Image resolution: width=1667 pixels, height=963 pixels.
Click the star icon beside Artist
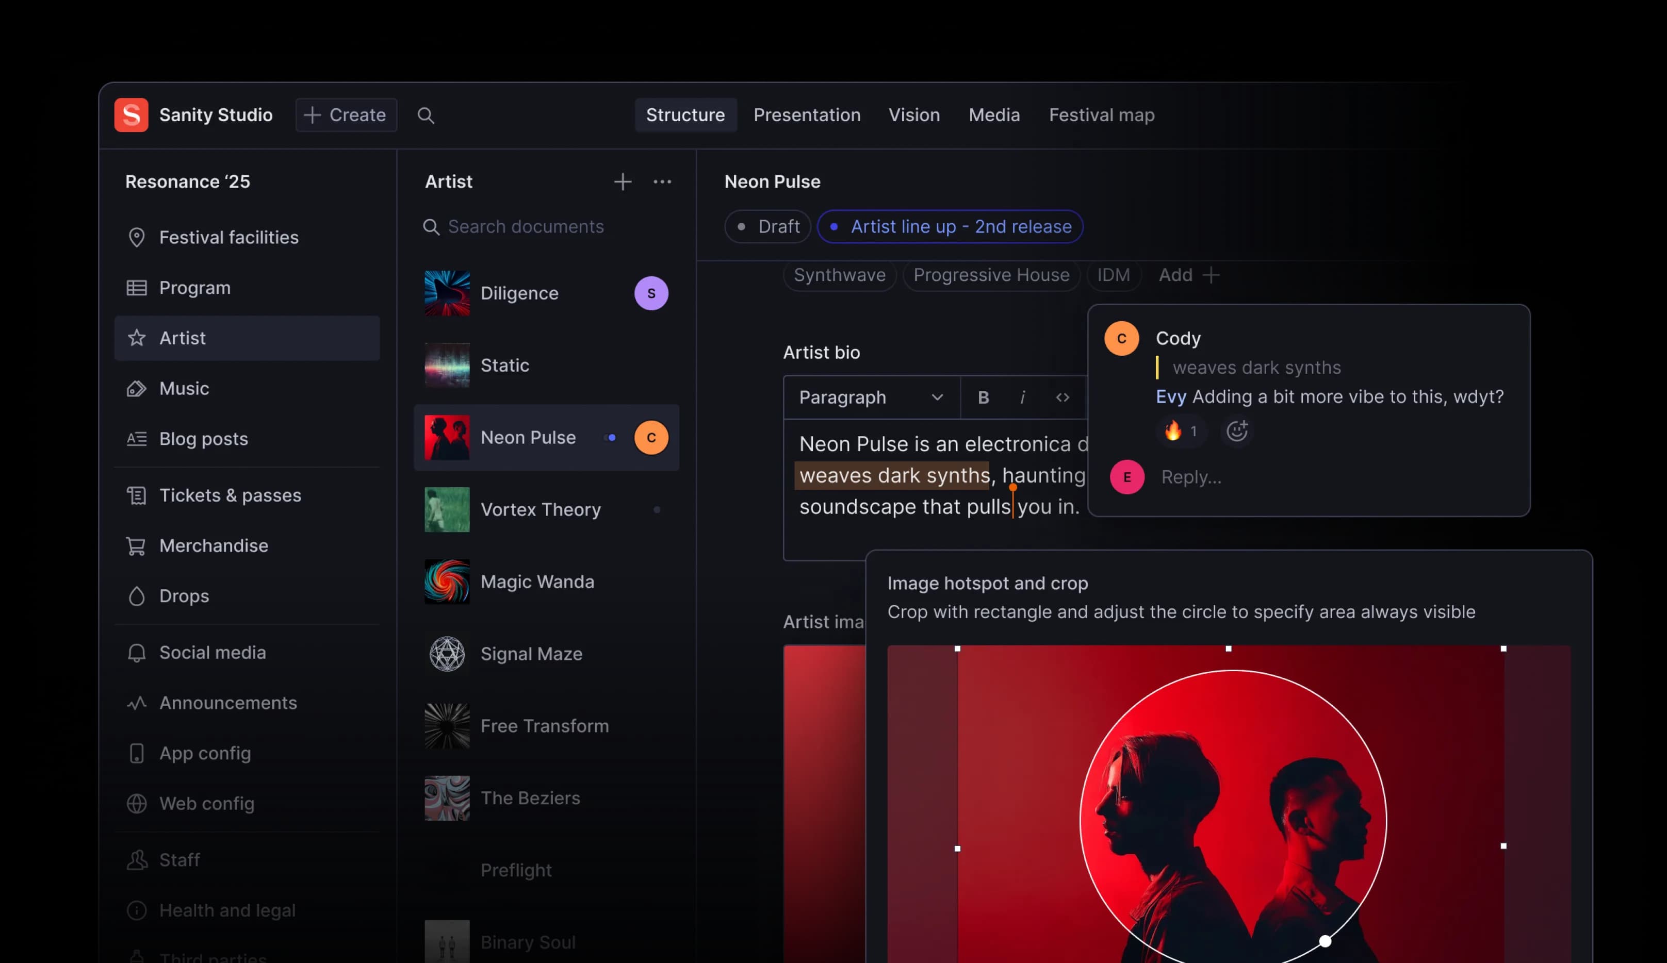tap(136, 338)
